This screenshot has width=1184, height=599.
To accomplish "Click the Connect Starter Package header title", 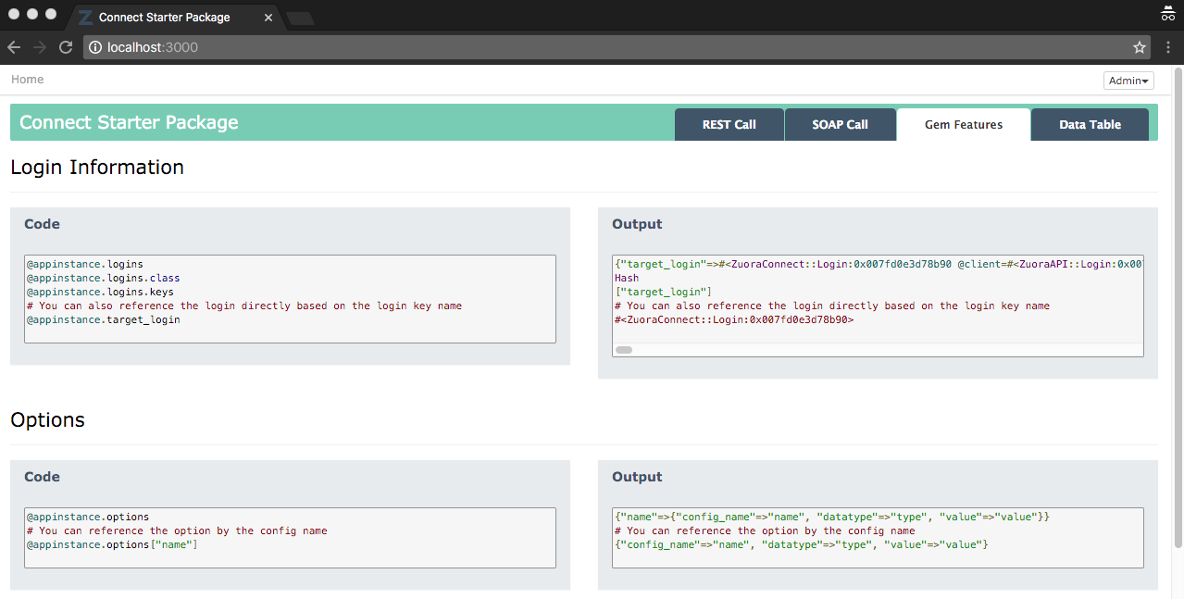I will point(129,122).
